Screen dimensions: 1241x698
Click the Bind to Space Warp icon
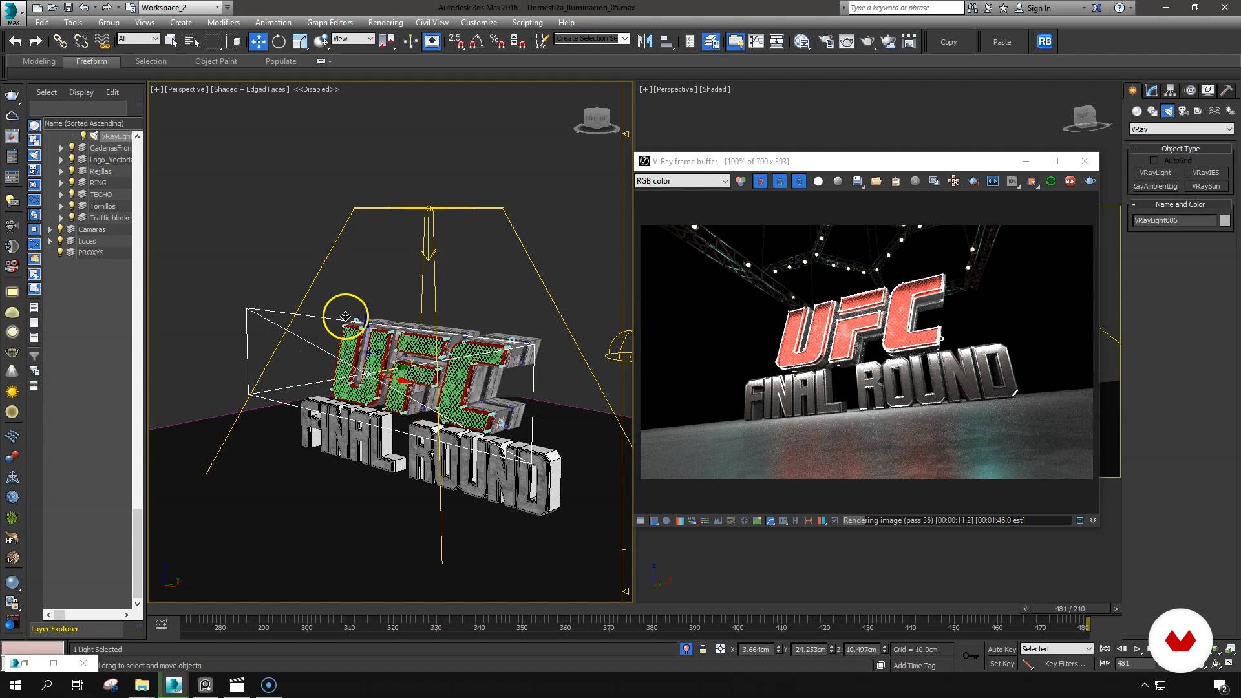coord(102,41)
